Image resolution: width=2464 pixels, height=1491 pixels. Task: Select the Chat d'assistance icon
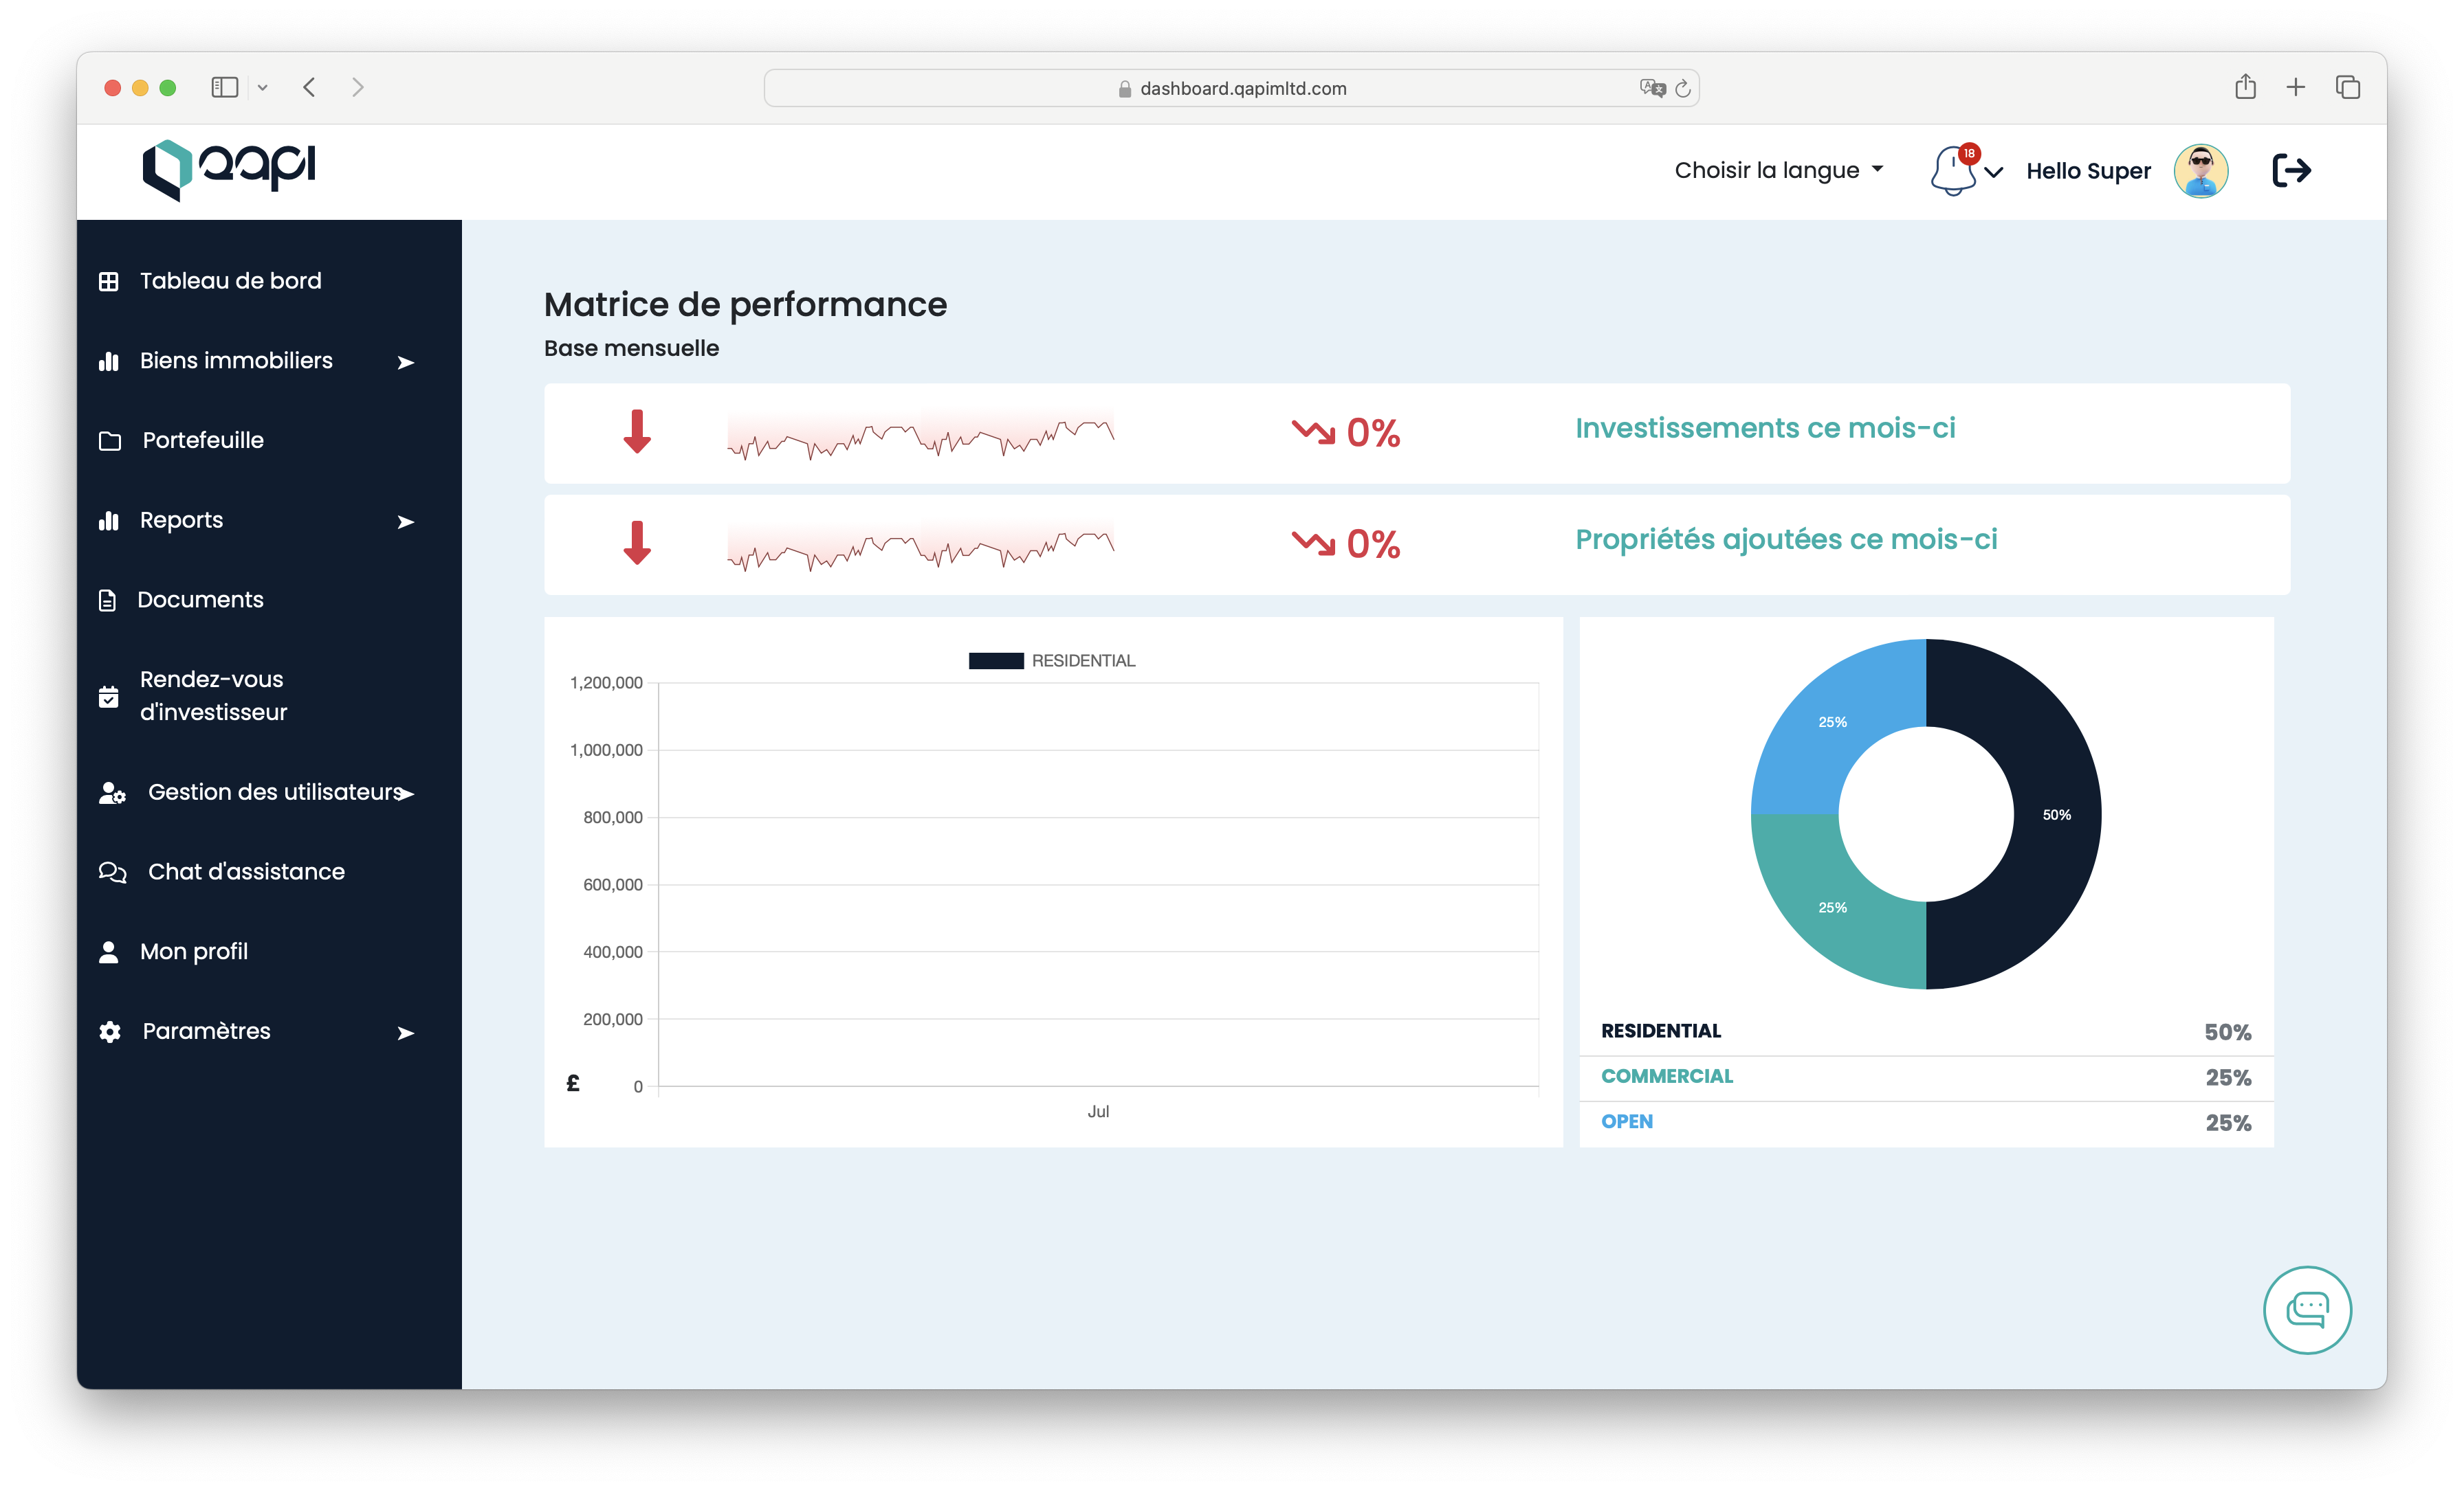coord(111,871)
